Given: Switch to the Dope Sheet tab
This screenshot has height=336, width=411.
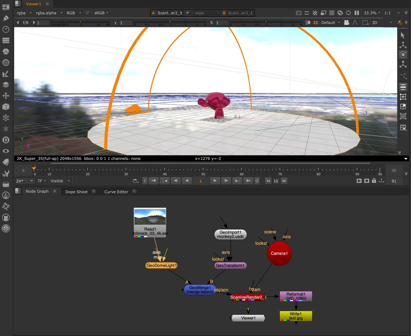Looking at the screenshot, I should (x=76, y=192).
